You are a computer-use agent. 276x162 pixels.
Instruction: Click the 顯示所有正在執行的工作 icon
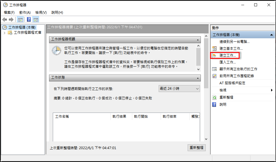pyautogui.click(x=214, y=69)
